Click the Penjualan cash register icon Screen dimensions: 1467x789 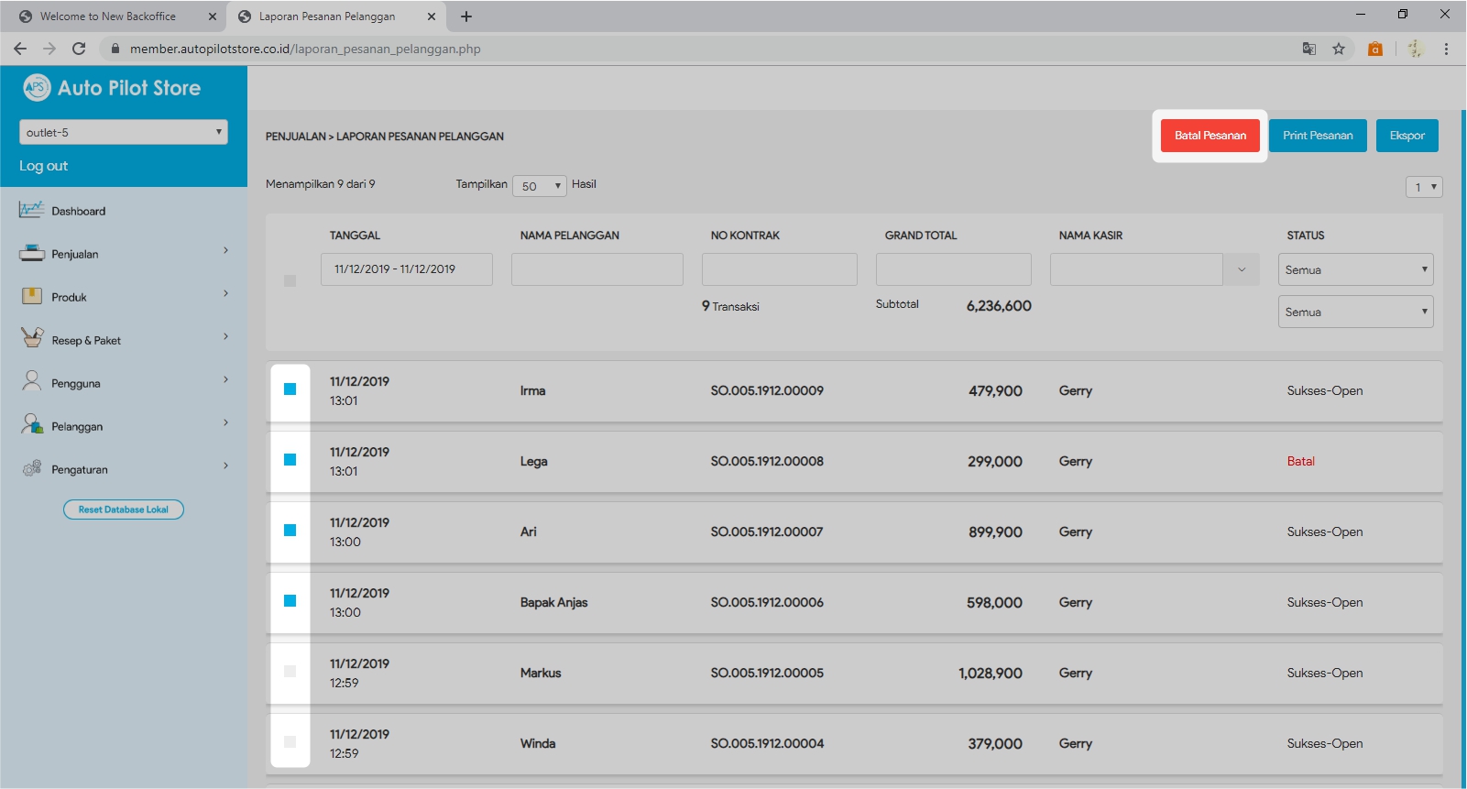(31, 254)
